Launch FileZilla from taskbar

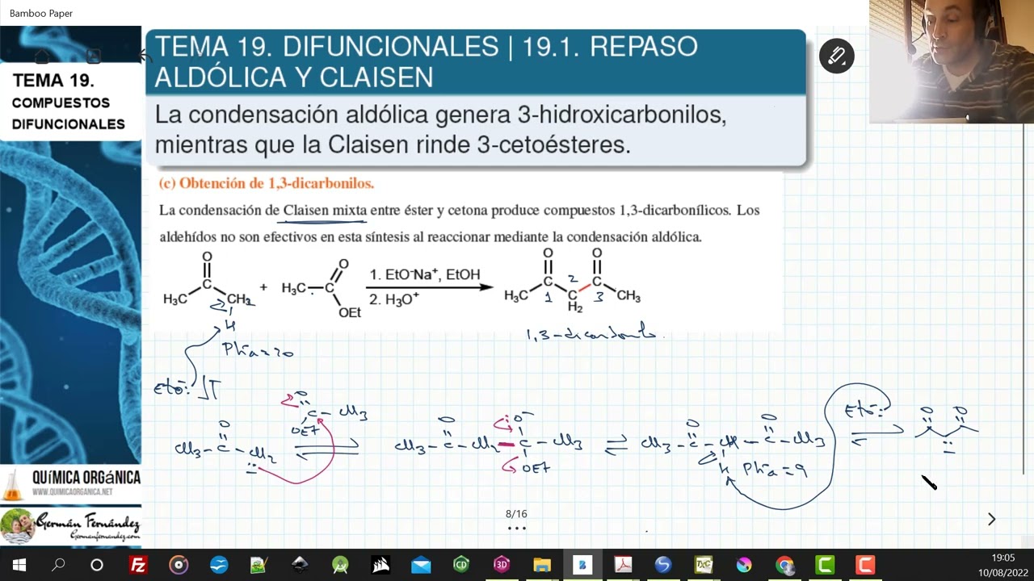tap(138, 565)
